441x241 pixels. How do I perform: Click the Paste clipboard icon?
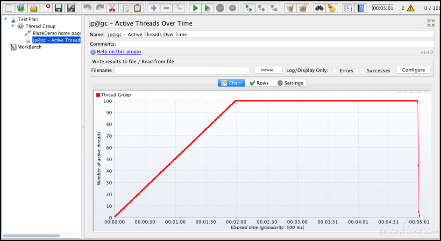pyautogui.click(x=137, y=8)
